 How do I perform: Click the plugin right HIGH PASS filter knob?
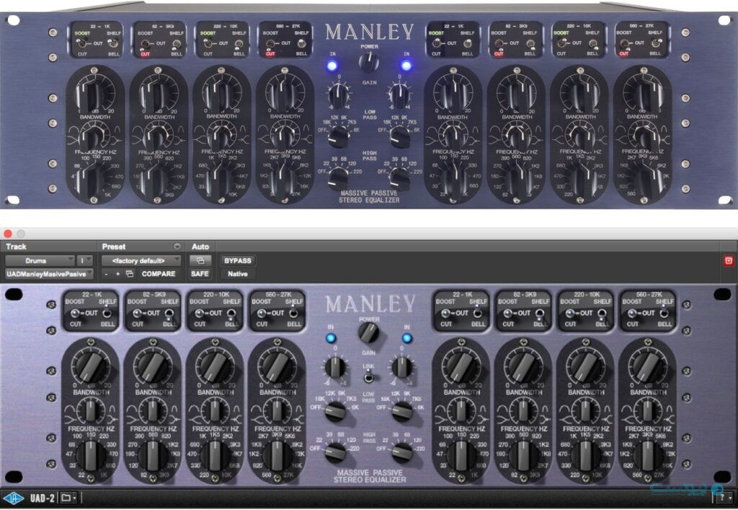(402, 452)
